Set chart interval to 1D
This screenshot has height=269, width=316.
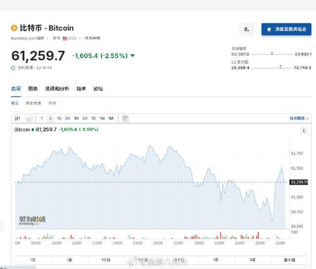[93, 118]
